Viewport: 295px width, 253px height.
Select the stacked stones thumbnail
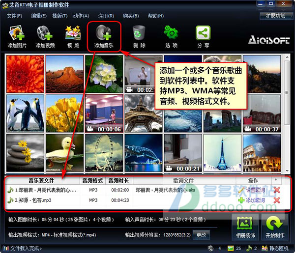25,153
